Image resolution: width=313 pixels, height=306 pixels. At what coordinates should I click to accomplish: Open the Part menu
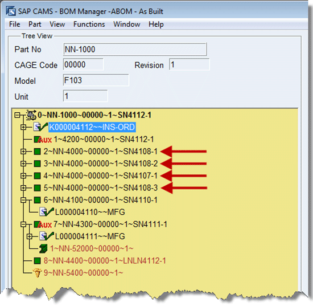35,24
